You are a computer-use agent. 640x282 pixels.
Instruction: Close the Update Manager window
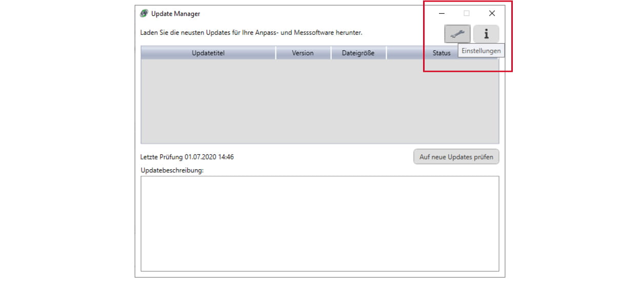pos(492,14)
